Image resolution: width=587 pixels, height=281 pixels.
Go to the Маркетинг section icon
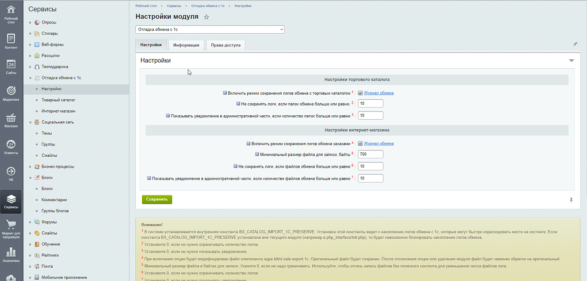tap(11, 91)
